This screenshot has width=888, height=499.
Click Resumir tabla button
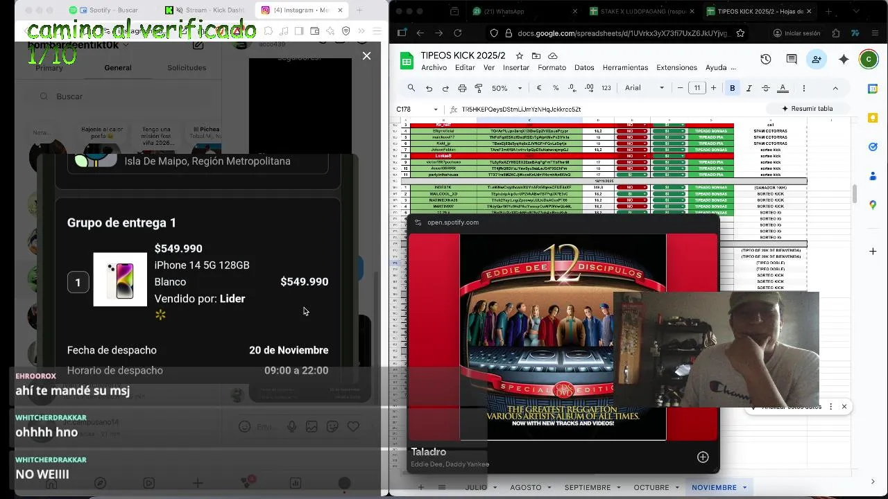(807, 109)
